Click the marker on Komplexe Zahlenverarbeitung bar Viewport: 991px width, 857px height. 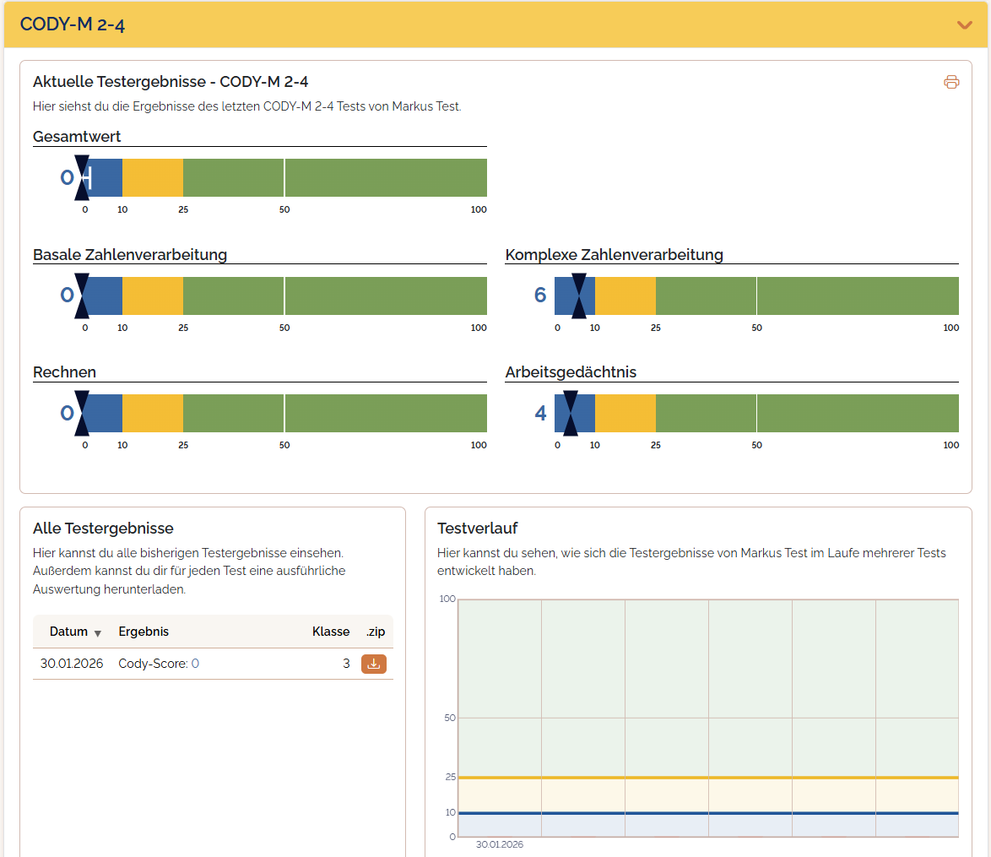click(579, 296)
